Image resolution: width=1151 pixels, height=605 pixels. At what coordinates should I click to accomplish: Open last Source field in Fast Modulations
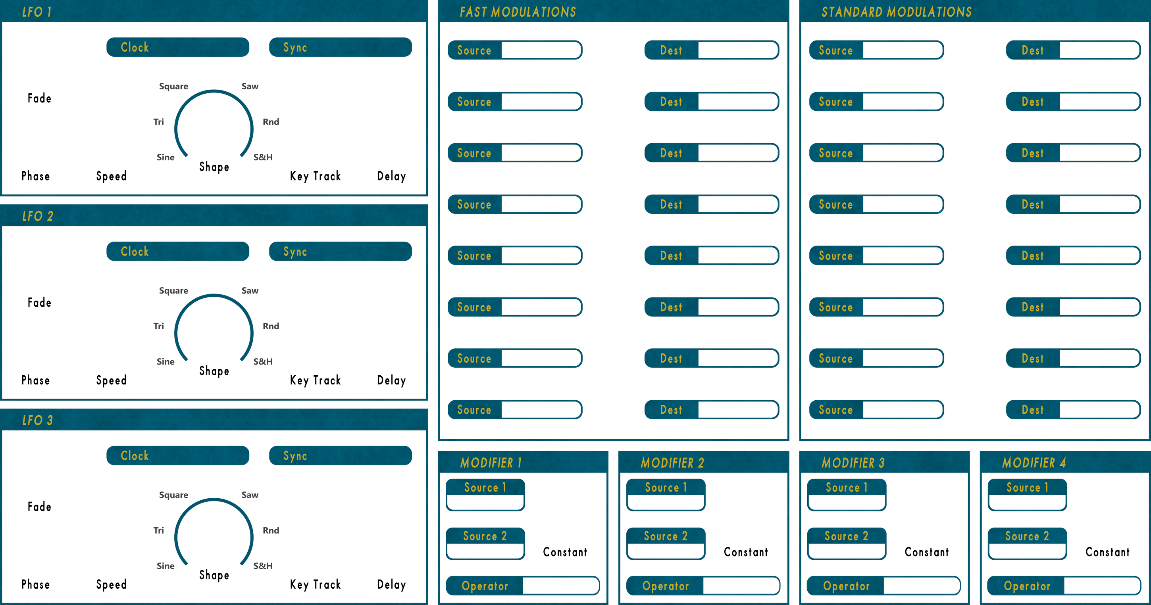[515, 409]
